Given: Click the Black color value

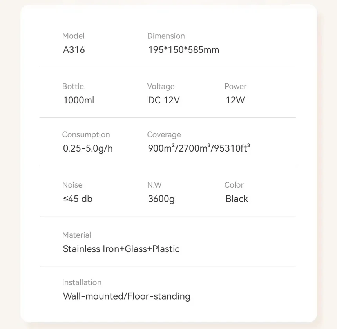Looking at the screenshot, I should (237, 199).
